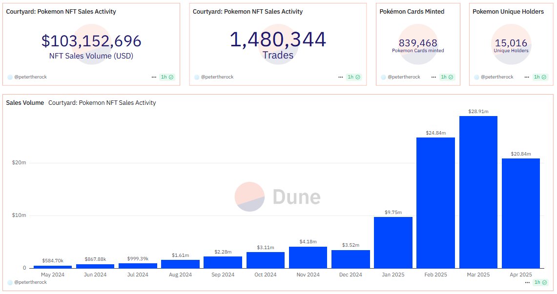Click the avatar icon on the Trades card
The image size is (557, 294).
[x=197, y=77]
